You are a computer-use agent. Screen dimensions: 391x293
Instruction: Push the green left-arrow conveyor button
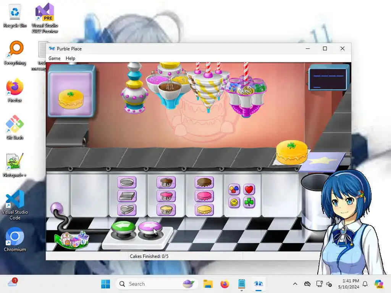point(123,228)
